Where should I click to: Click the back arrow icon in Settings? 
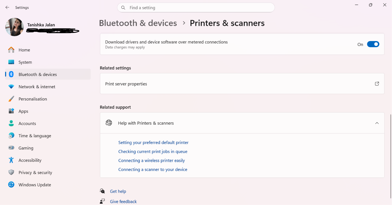click(7, 7)
